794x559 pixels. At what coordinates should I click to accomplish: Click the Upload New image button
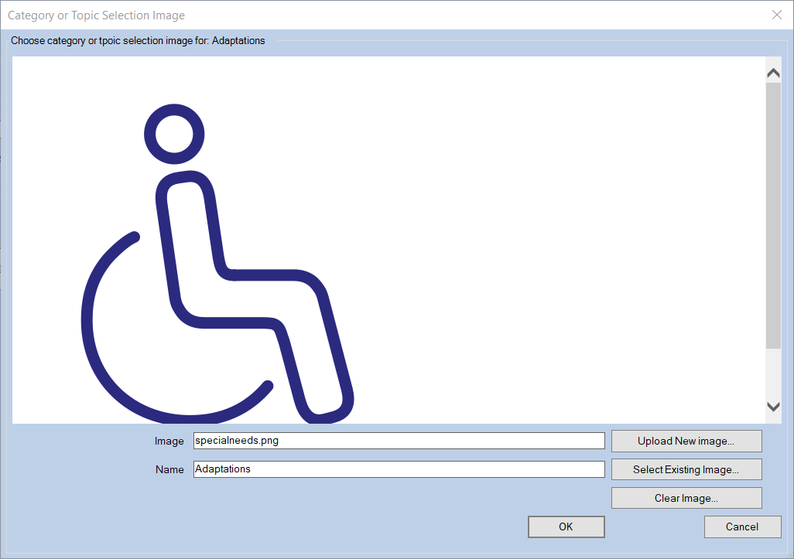coord(686,441)
